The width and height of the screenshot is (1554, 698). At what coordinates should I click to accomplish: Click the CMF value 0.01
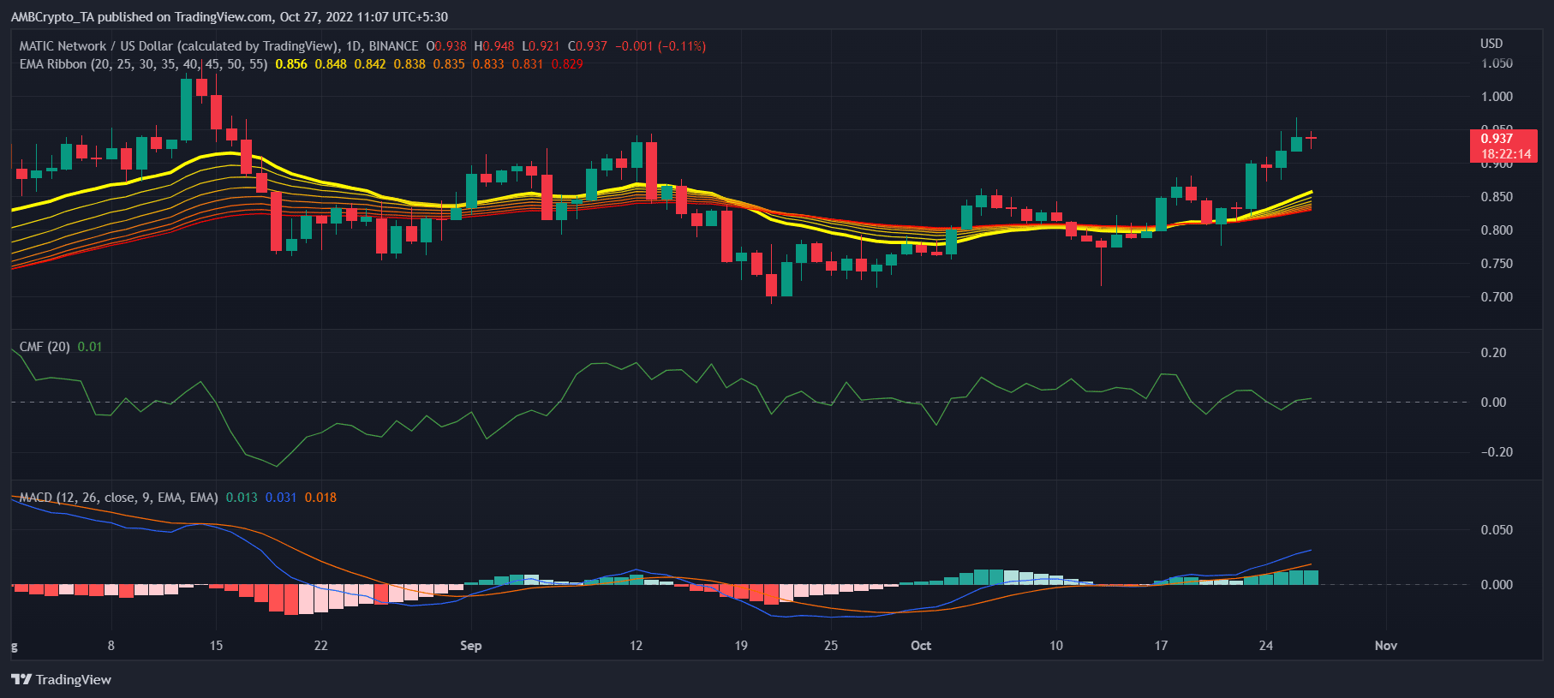coord(90,347)
